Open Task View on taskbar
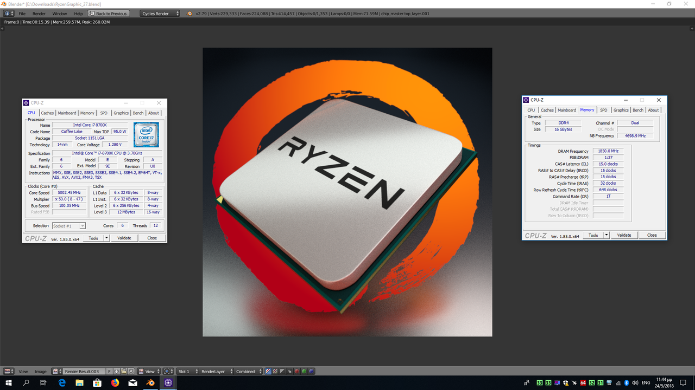Screen dimensions: 695x390 [43, 383]
